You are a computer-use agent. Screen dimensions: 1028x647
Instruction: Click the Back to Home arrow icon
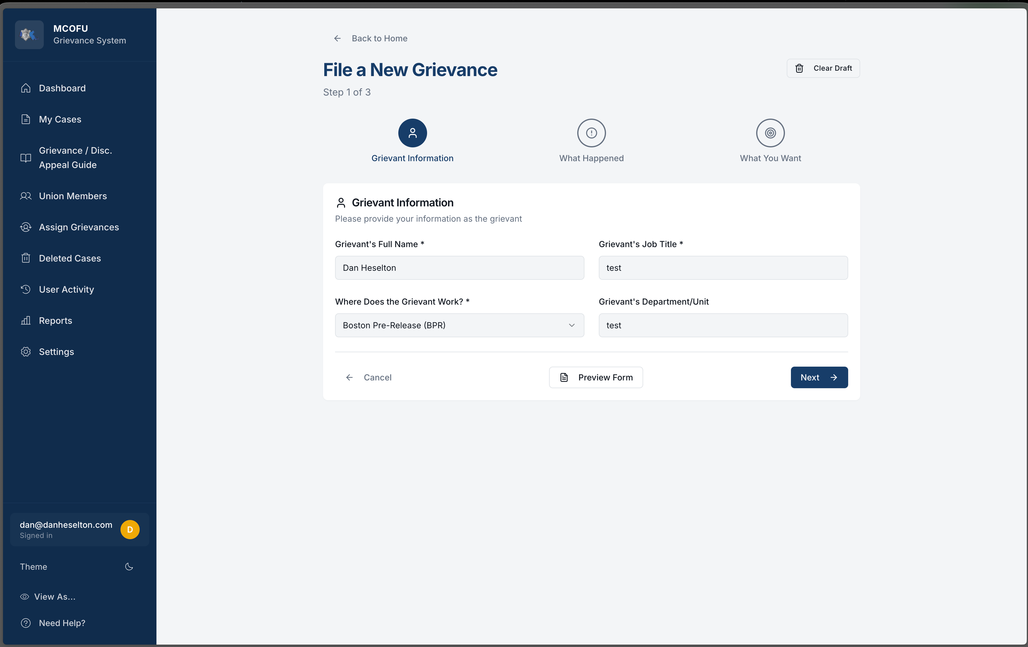click(337, 38)
